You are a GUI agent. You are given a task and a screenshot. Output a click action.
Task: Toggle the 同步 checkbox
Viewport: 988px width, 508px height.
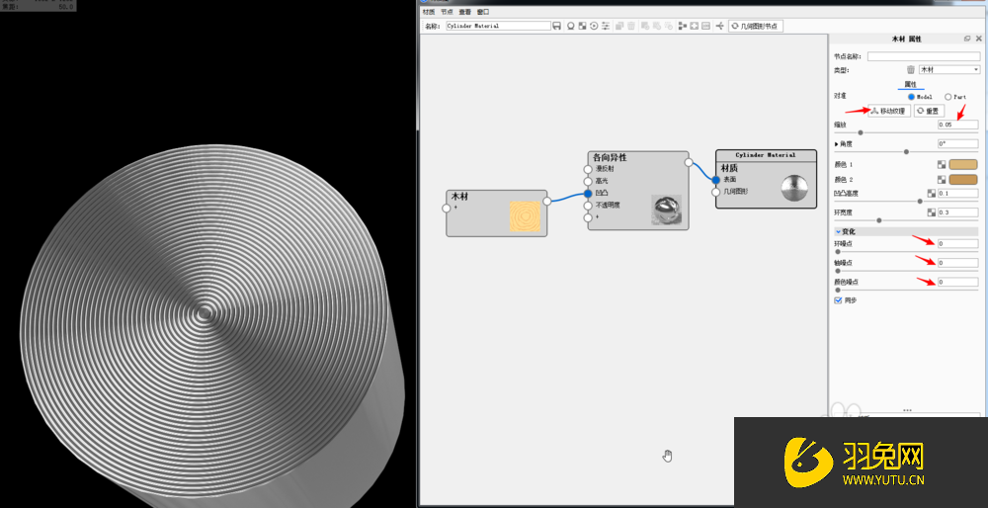(839, 300)
